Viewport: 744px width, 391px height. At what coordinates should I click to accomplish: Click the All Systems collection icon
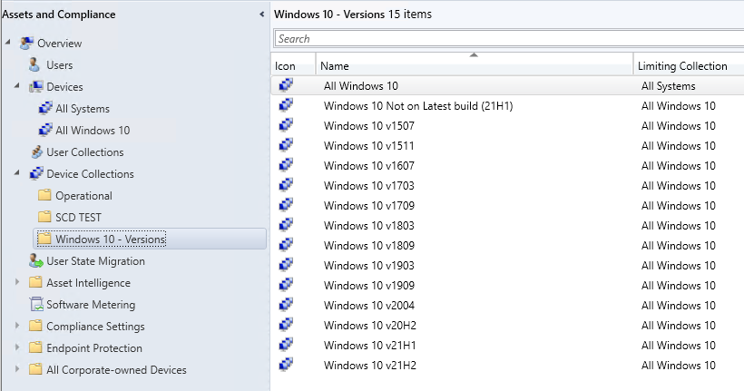pos(45,108)
